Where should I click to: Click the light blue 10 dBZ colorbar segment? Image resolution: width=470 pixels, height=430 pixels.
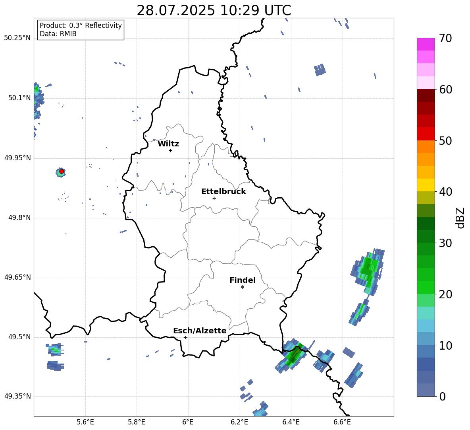426,339
